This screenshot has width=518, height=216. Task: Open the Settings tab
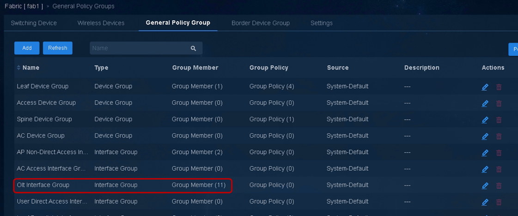point(322,23)
